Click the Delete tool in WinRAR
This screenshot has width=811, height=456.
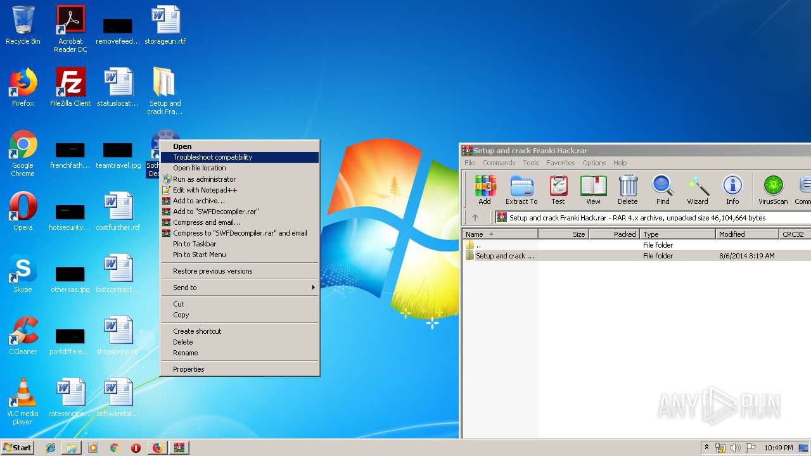click(x=628, y=190)
